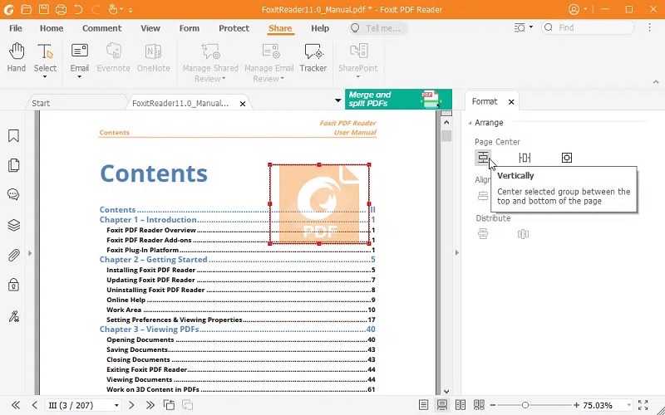Close the Format panel tab
This screenshot has width=665, height=415.
pos(511,101)
